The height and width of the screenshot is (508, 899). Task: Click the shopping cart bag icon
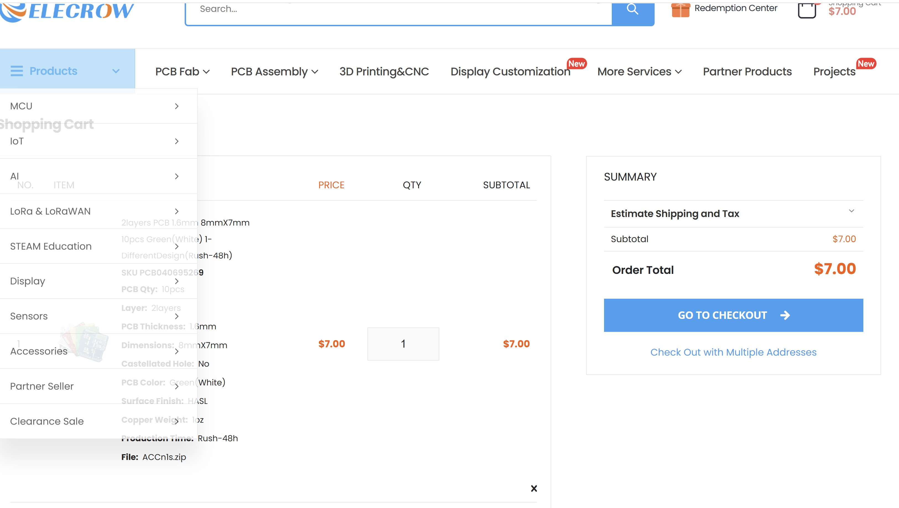click(x=807, y=10)
